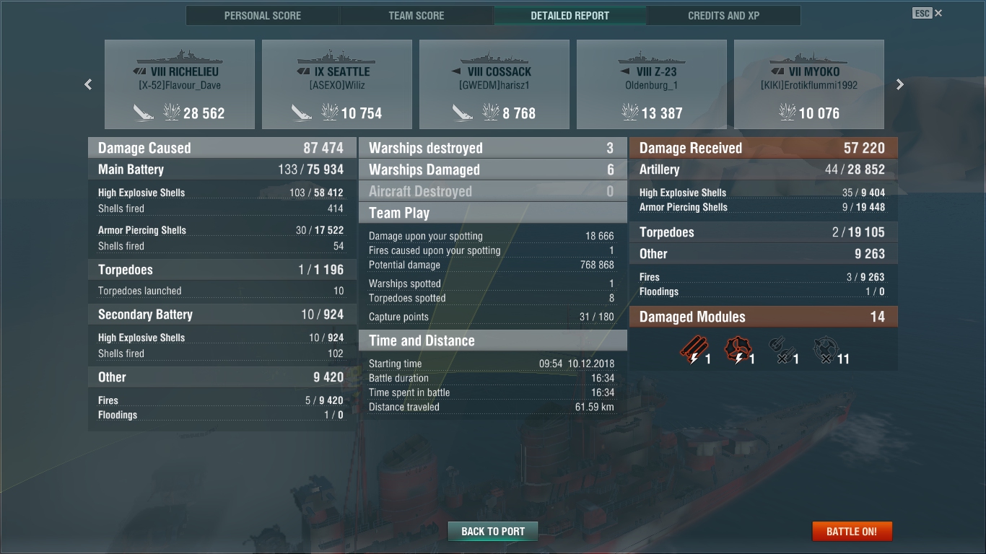Click the sunk ship icon on Richelieu card
Screen dimensions: 986x554
click(x=144, y=112)
